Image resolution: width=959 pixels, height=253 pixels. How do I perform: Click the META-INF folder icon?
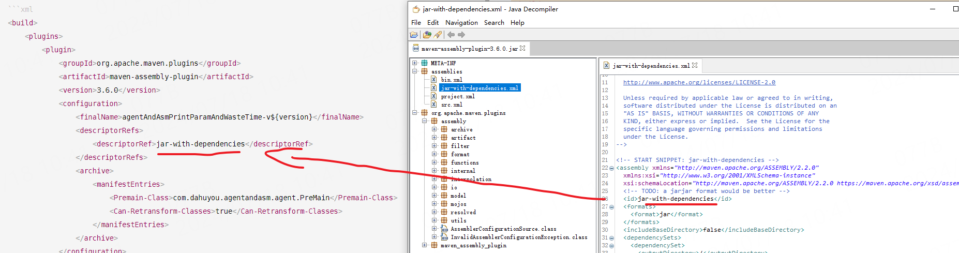click(424, 63)
